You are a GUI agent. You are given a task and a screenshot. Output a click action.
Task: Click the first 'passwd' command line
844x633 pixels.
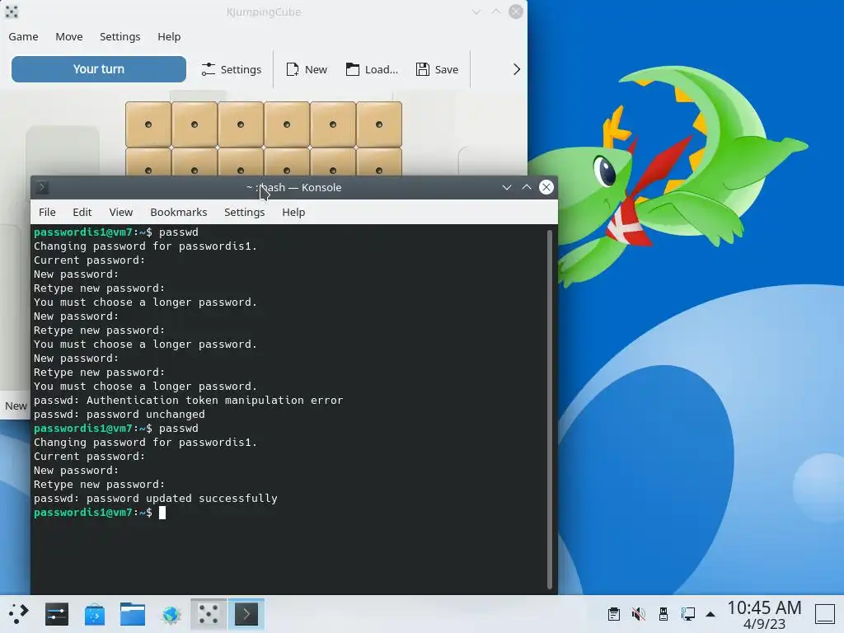point(116,232)
